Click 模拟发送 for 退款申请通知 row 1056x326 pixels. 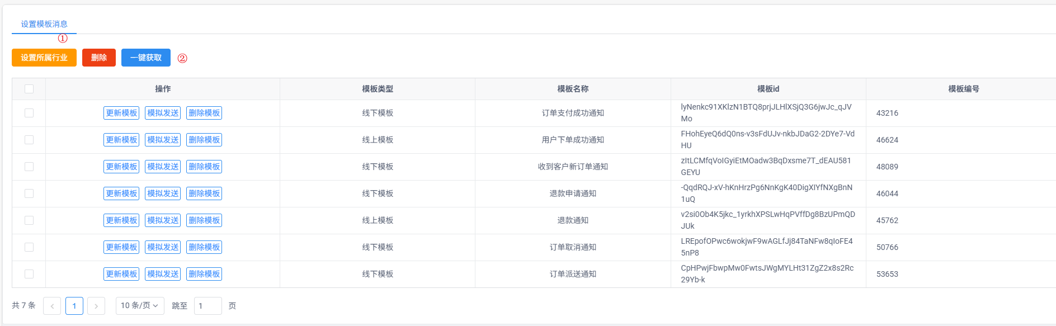[163, 193]
